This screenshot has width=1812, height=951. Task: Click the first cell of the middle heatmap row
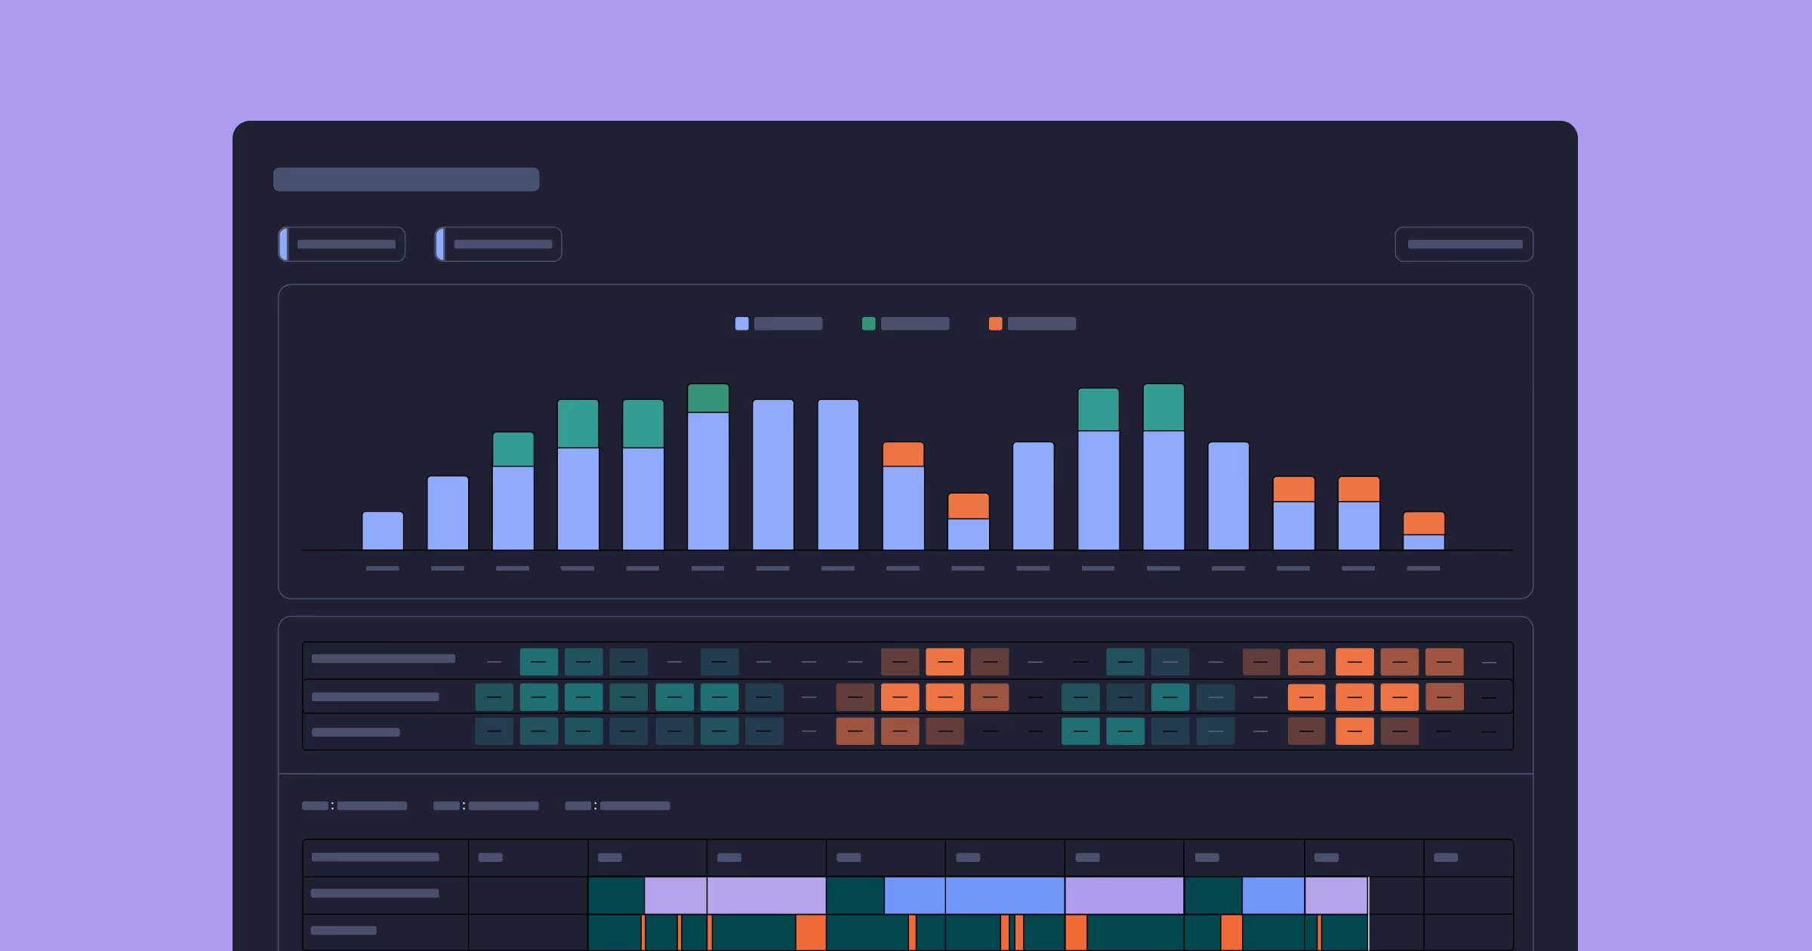point(494,697)
